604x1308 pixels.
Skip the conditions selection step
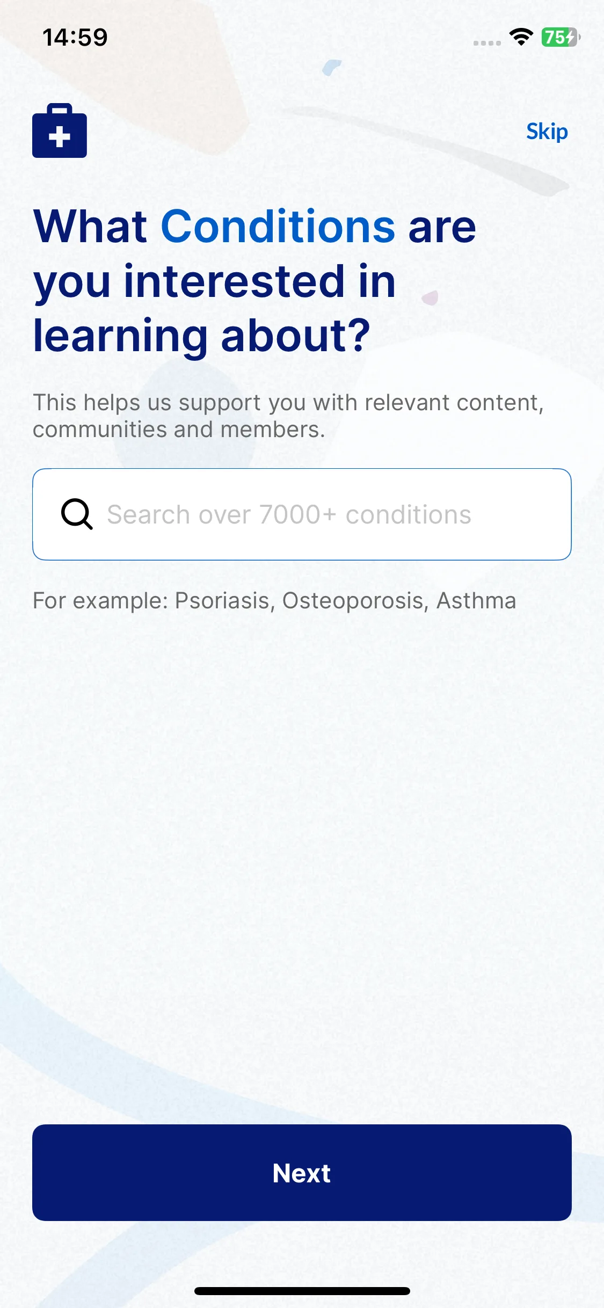[547, 132]
